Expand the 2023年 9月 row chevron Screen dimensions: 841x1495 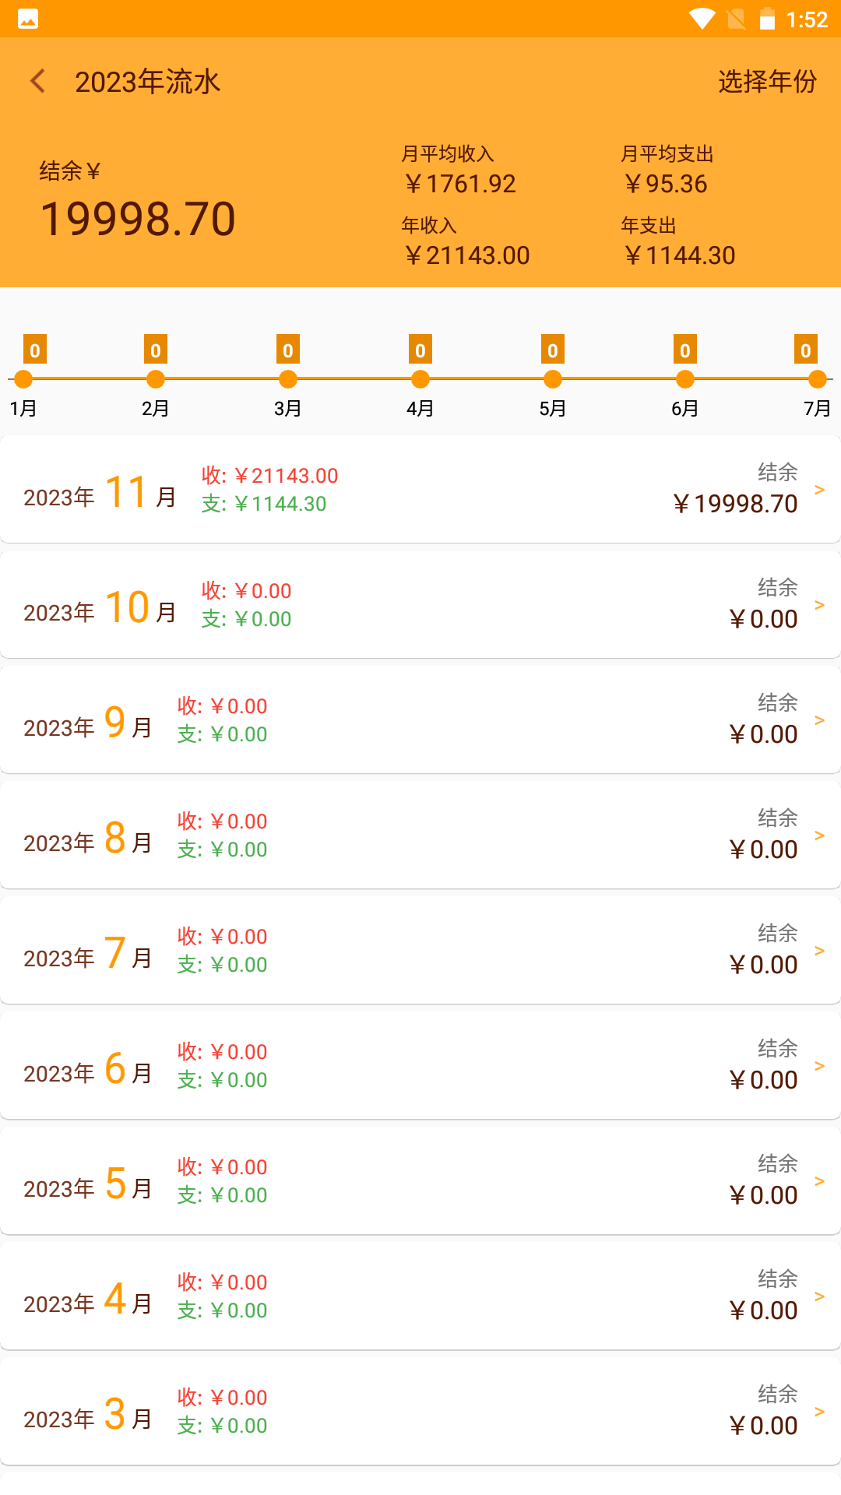[819, 720]
